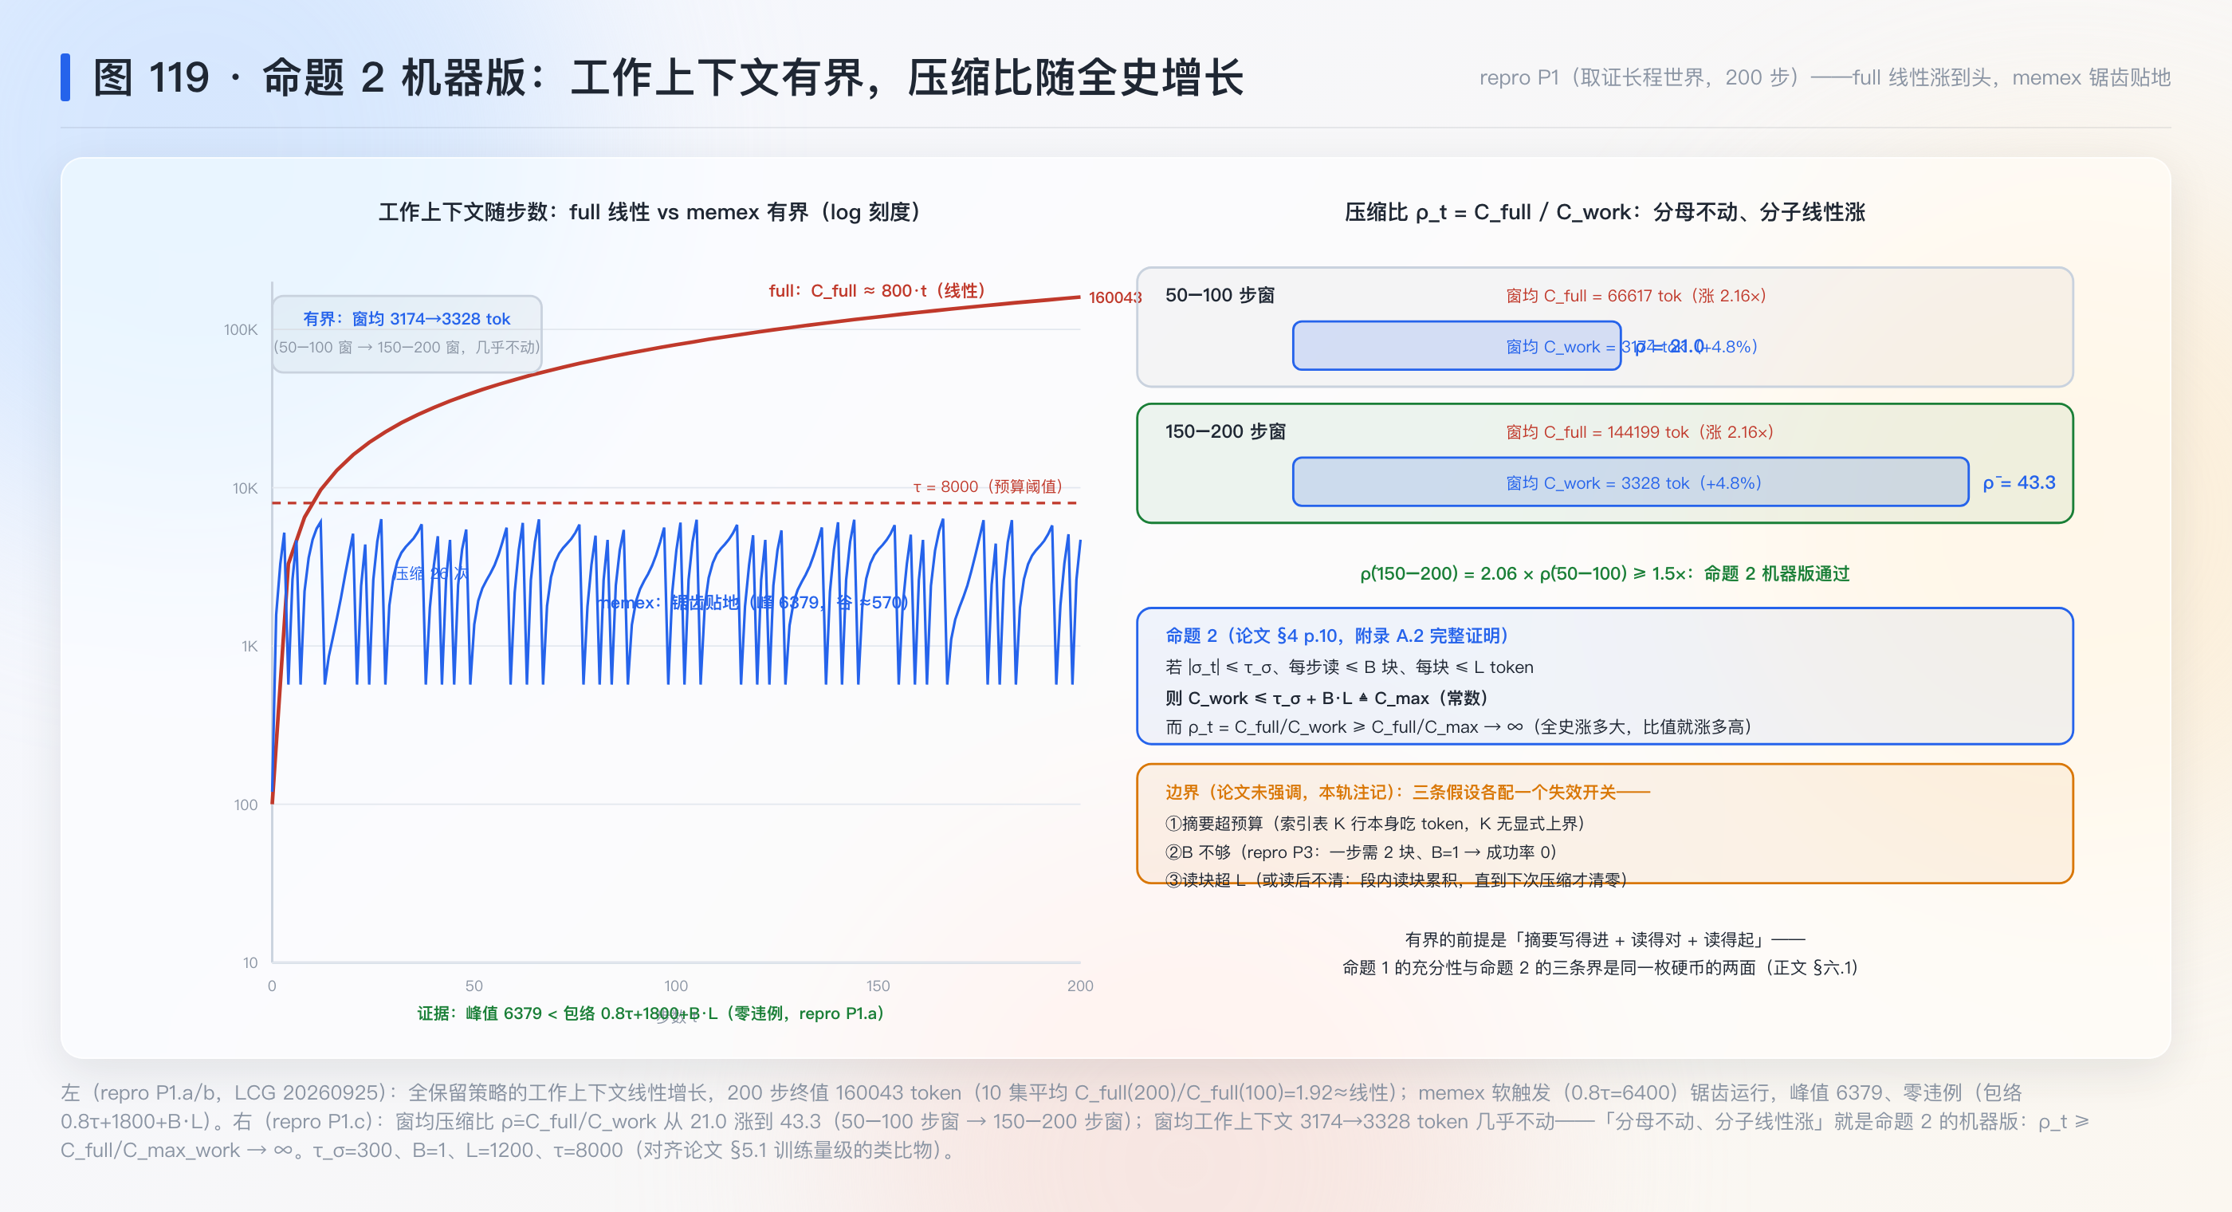The image size is (2232, 1212).
Task: Click x-axis tick label '150'
Action: point(878,986)
